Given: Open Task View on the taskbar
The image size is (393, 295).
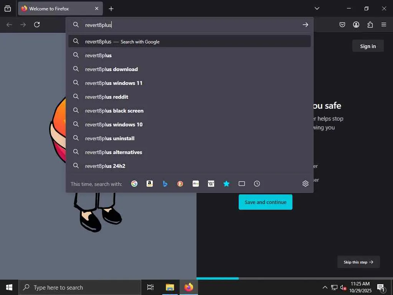Looking at the screenshot, I should tap(150, 287).
